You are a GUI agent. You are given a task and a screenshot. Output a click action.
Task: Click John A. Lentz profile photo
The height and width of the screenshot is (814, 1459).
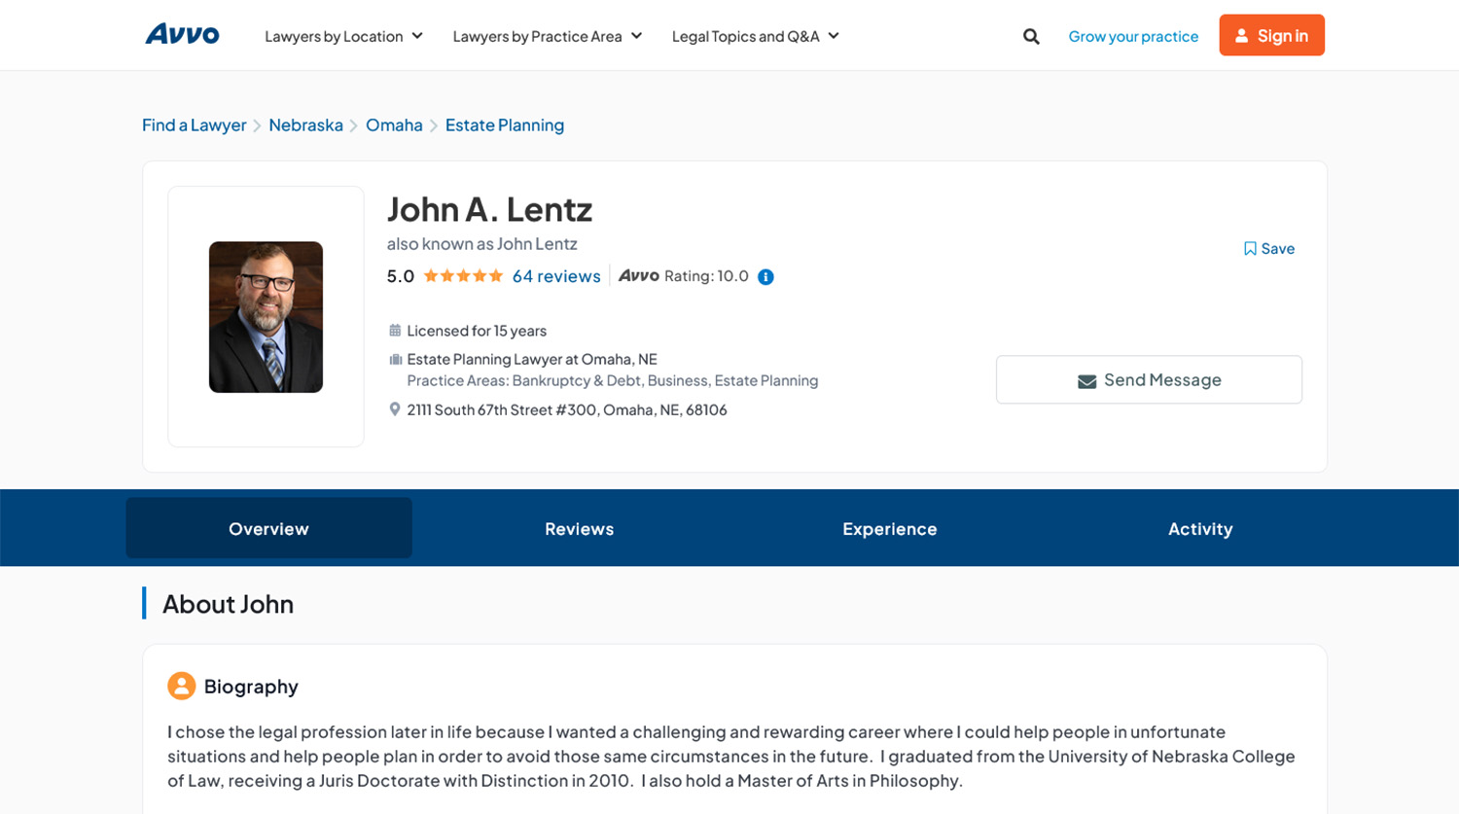[266, 317]
